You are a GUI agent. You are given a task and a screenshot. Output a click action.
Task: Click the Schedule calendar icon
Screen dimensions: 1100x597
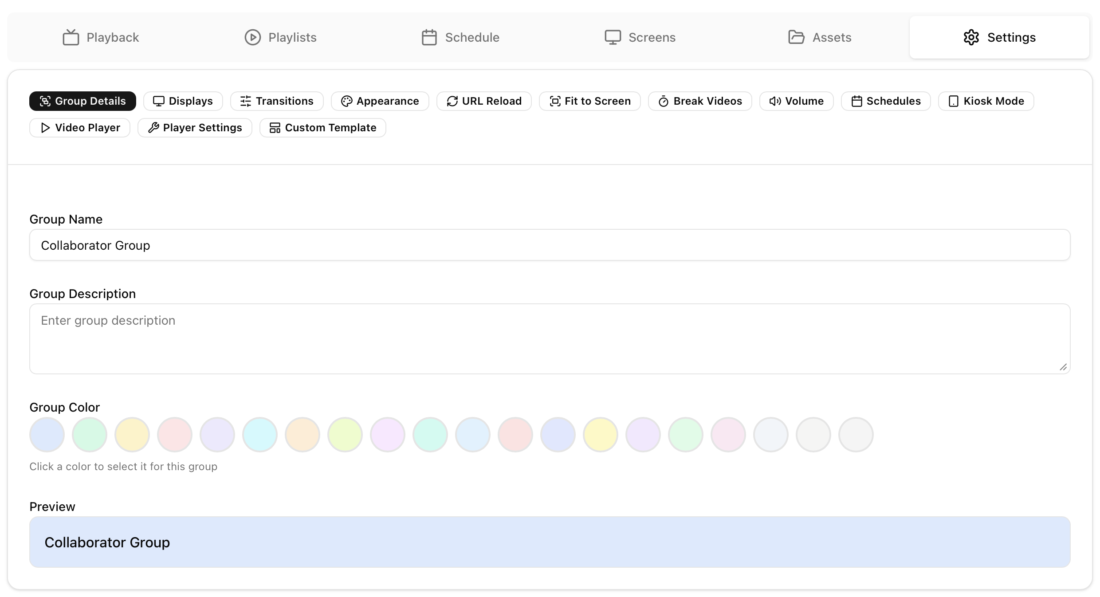pos(429,37)
